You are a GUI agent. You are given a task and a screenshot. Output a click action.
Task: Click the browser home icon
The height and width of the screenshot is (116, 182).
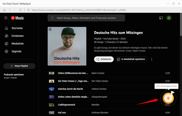pos(4,10)
